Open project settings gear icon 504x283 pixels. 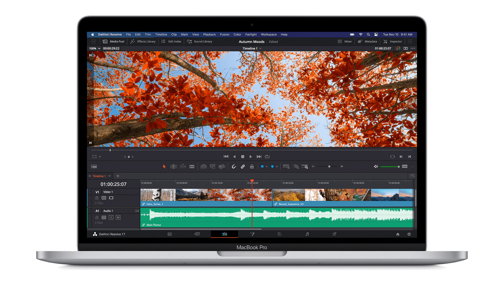[409, 234]
